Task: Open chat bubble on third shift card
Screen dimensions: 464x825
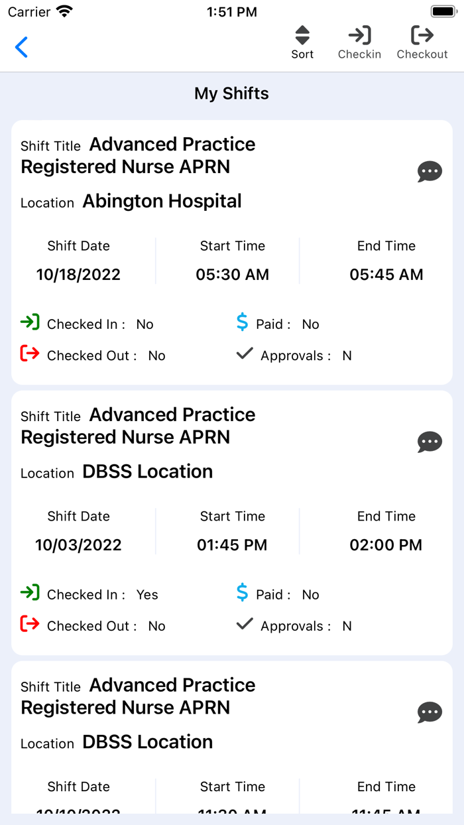Action: click(x=430, y=712)
